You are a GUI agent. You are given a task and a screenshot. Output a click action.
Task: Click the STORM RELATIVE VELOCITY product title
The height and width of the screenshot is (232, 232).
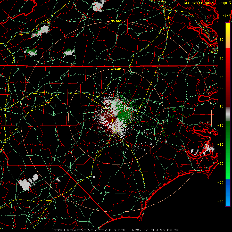(x=80, y=230)
